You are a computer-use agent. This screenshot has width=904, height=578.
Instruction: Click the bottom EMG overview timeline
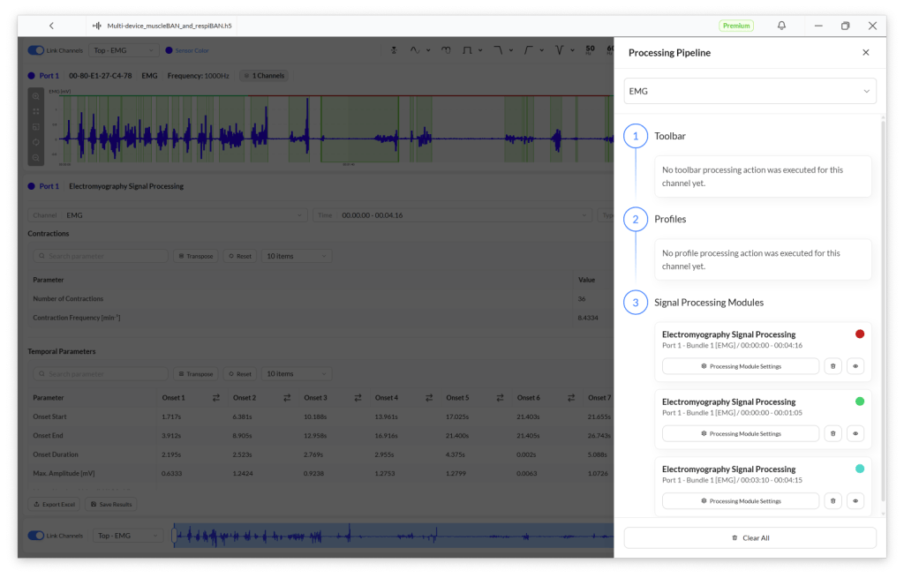click(x=393, y=536)
